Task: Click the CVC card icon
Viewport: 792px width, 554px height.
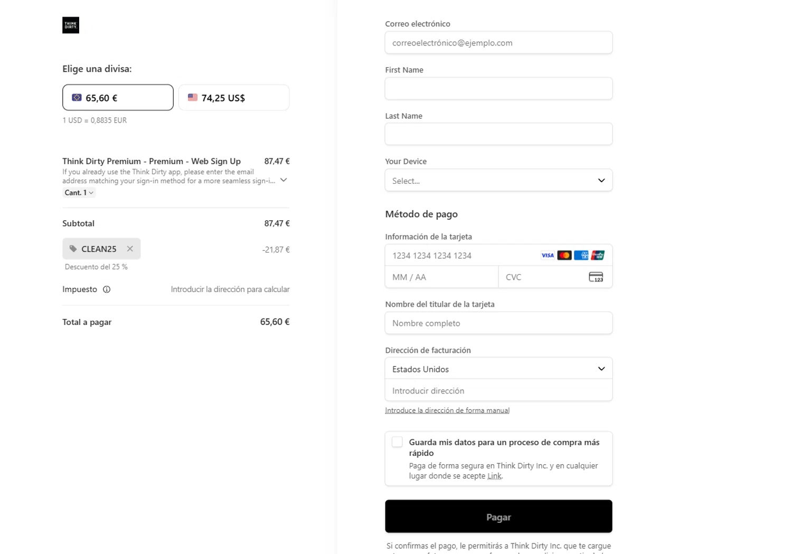Action: (596, 277)
